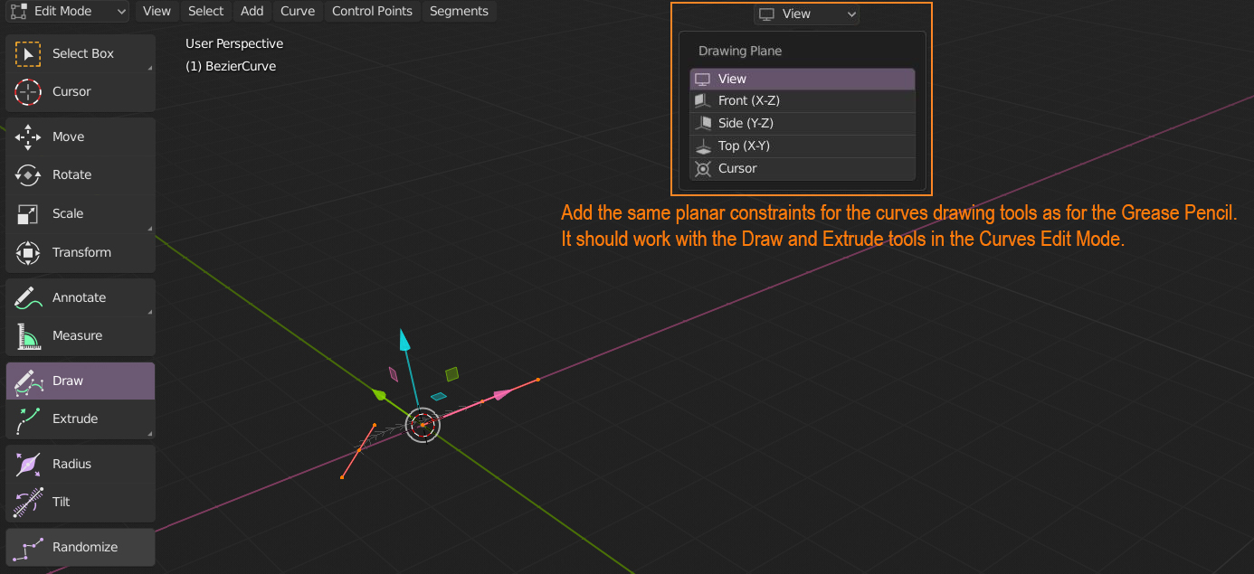Choose the Move tool
The image size is (1254, 574).
[x=81, y=136]
